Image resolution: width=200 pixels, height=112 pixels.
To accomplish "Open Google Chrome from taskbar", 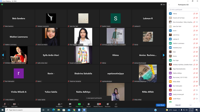I will coord(74,110).
